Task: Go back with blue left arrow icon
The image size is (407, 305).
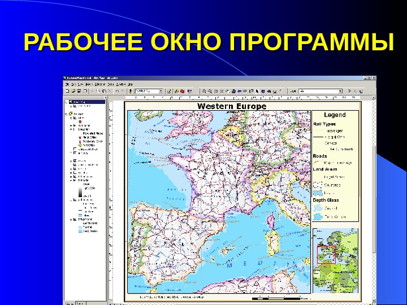Action: pos(239,91)
